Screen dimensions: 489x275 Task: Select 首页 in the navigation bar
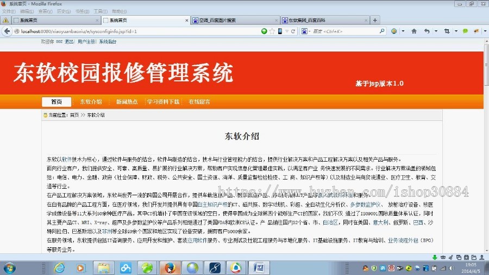point(57,101)
